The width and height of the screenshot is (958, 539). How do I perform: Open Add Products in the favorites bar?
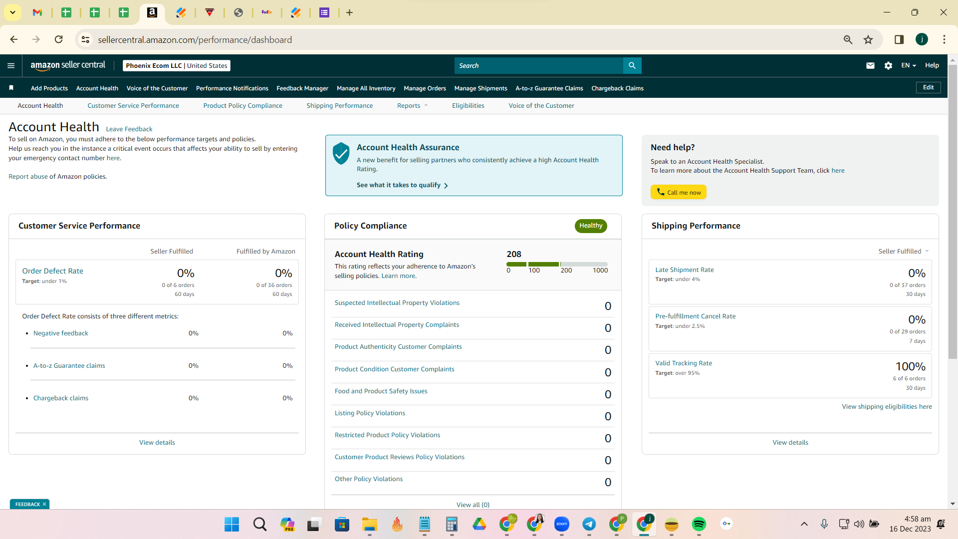[49, 88]
